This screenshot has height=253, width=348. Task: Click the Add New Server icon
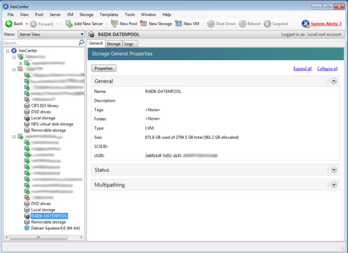click(x=69, y=24)
